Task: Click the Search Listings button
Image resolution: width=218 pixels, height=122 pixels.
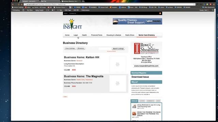Action: point(118,48)
